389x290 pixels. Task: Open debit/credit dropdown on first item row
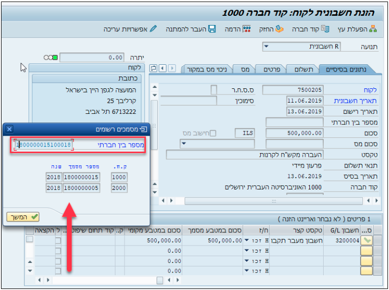(247, 240)
